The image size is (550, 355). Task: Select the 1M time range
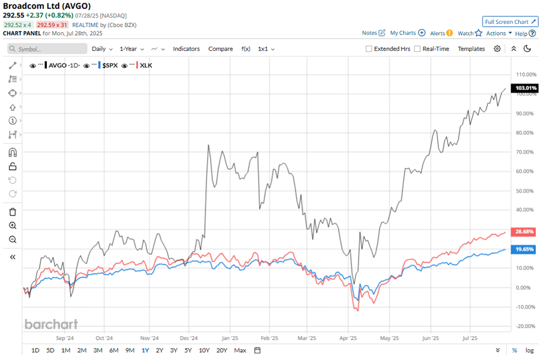click(x=66, y=350)
